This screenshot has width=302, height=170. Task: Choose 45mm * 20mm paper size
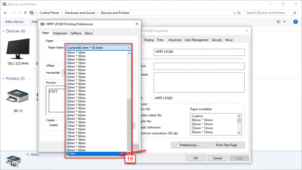coord(97,74)
